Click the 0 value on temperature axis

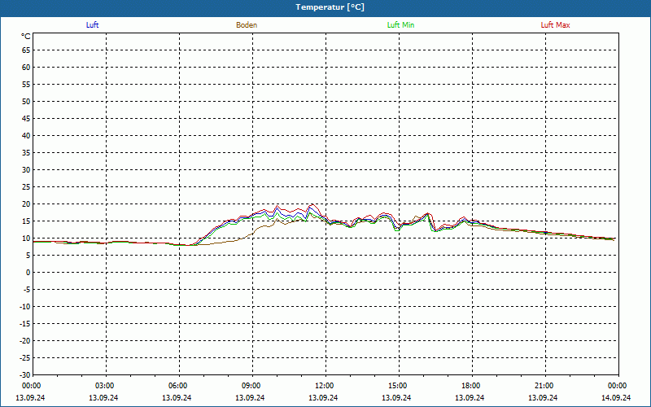28,273
